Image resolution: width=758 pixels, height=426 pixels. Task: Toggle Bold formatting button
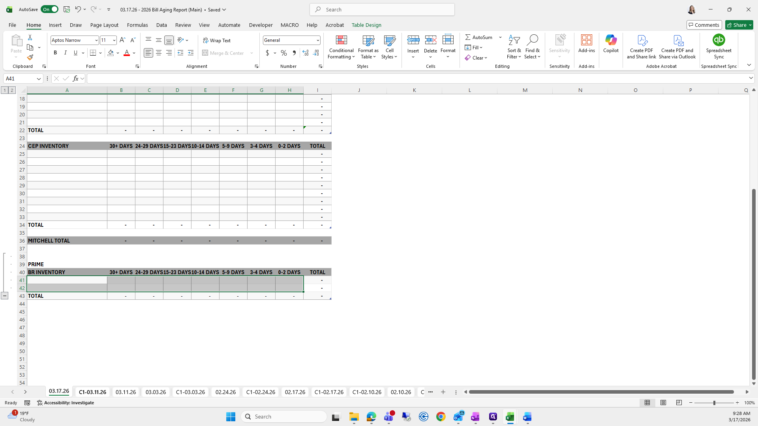pyautogui.click(x=55, y=53)
